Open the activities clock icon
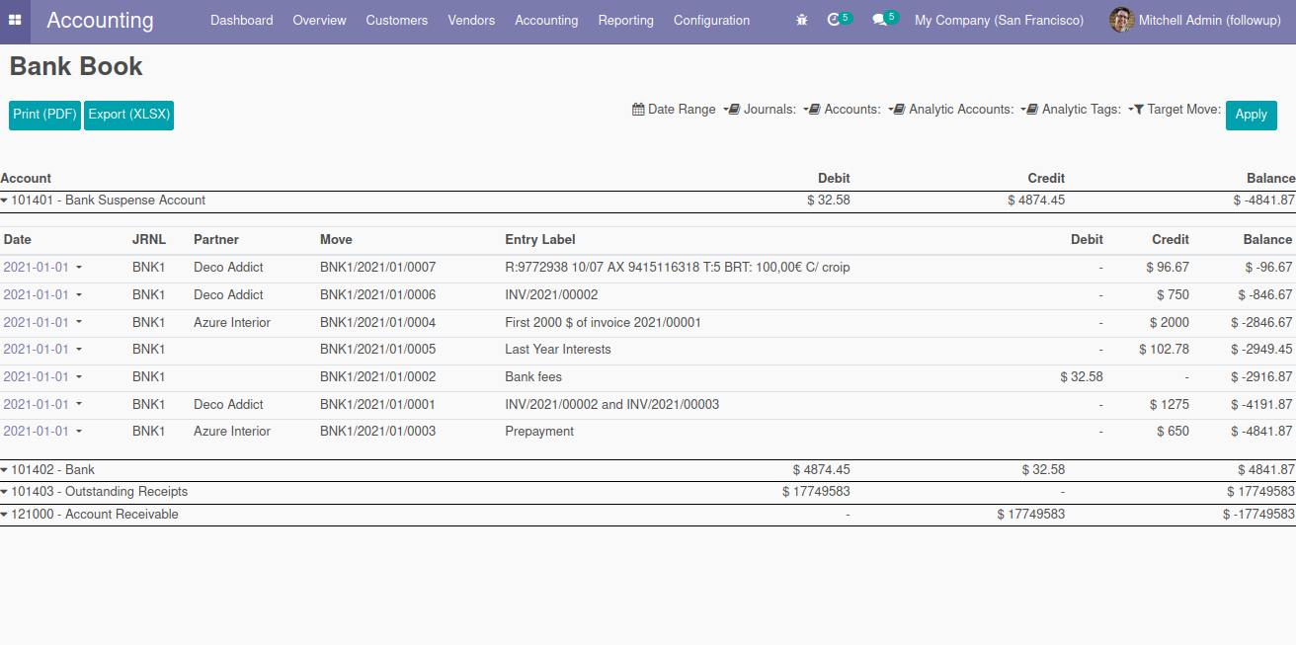 coord(834,20)
